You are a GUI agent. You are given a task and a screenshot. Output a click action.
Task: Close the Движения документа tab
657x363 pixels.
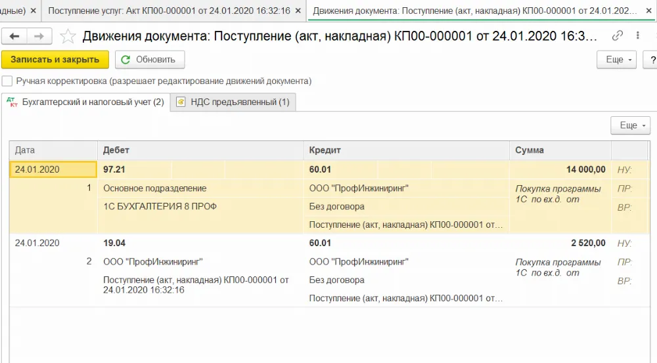point(648,11)
